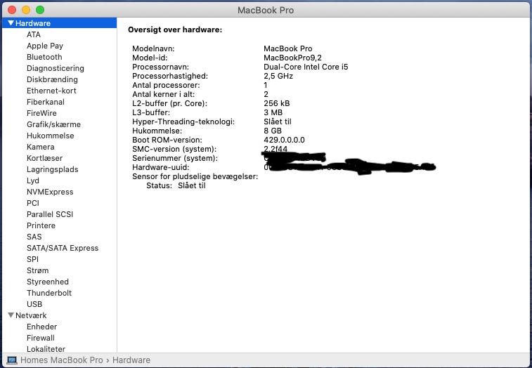
Task: Open Parallel SCSI entry
Action: tap(50, 214)
